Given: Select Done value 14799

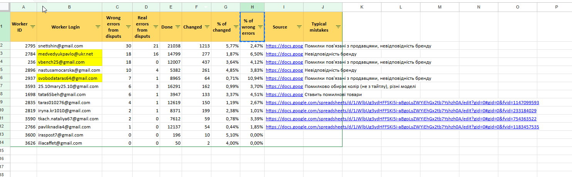Looking at the screenshot, I should coord(171,54).
